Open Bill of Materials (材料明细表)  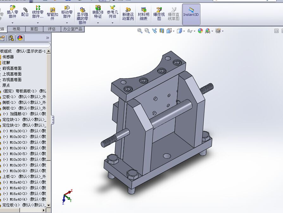click(x=143, y=14)
